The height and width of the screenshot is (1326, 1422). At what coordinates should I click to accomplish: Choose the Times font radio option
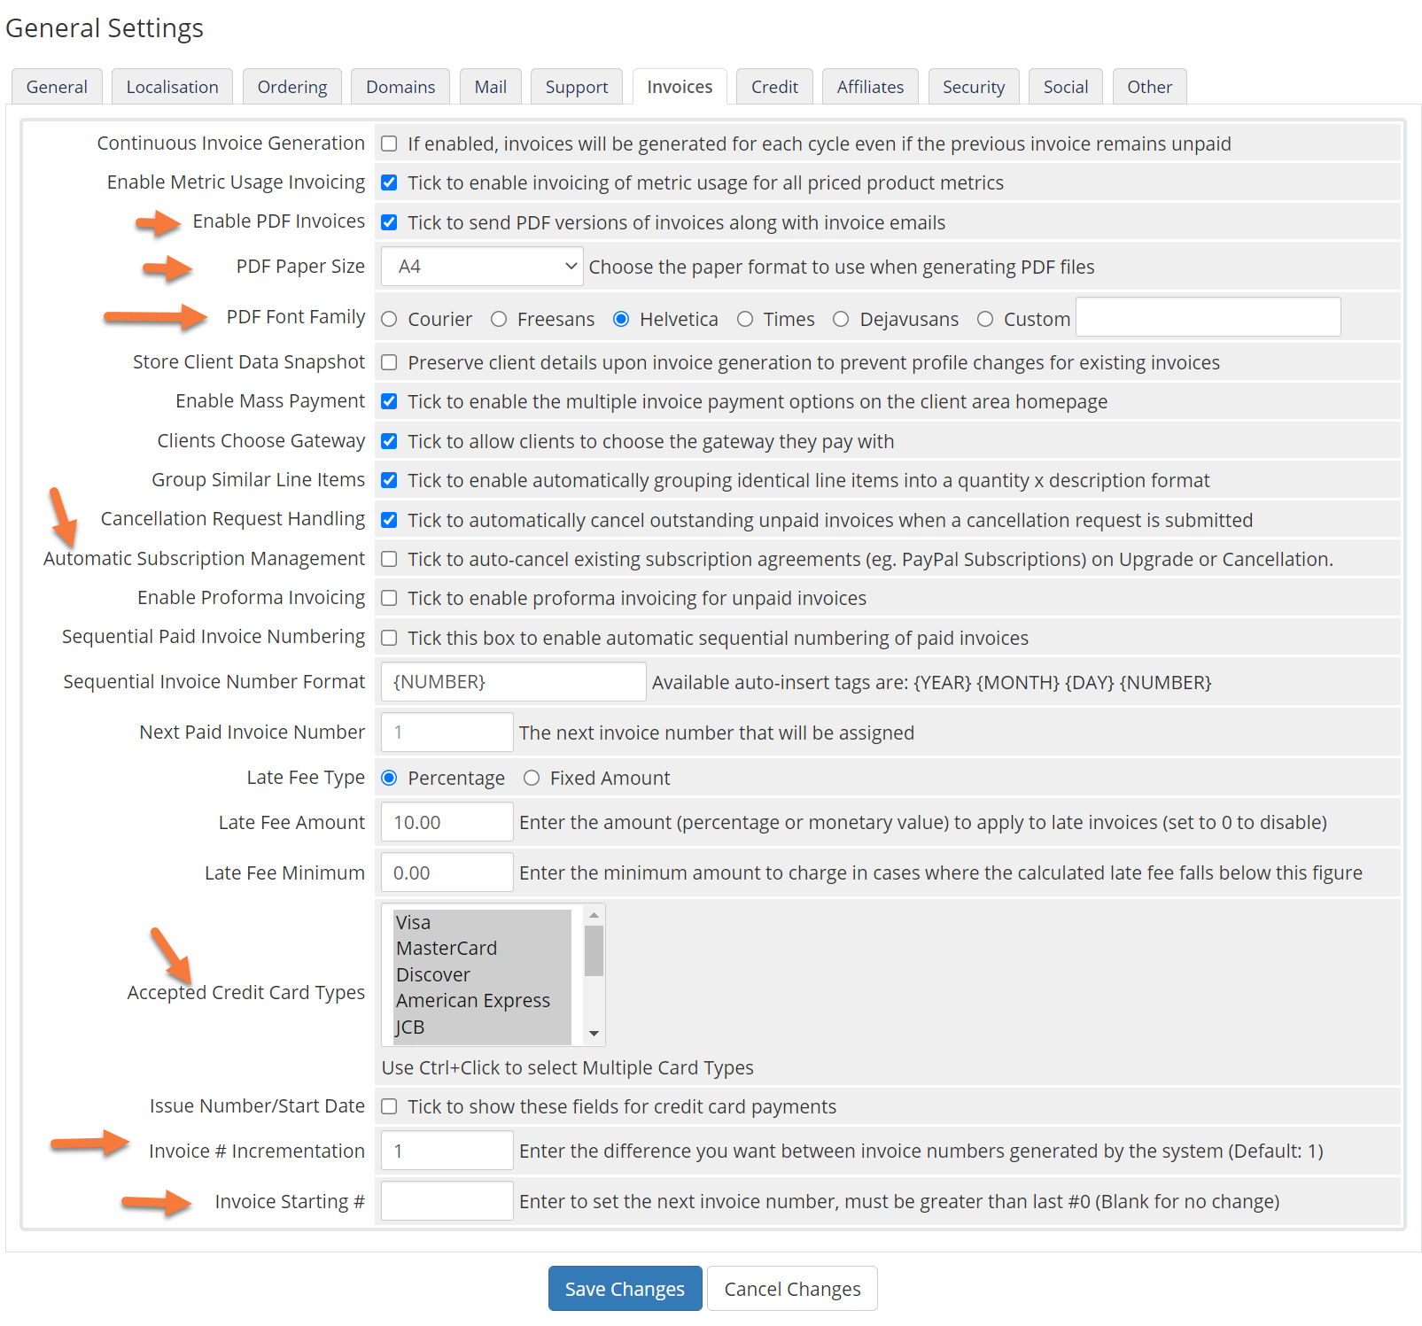pyautogui.click(x=745, y=320)
